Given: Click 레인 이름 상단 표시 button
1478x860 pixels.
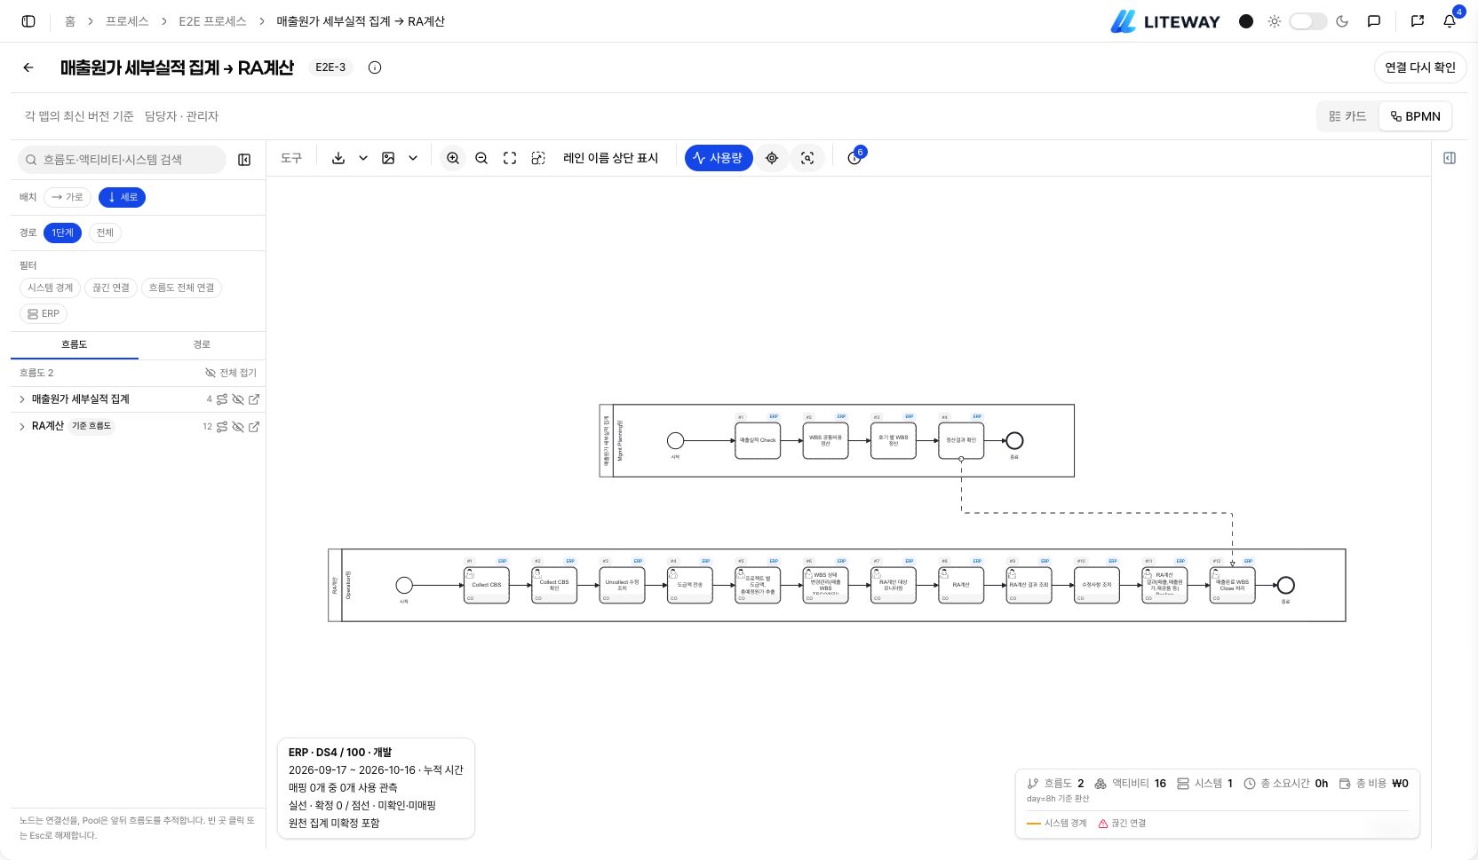Looking at the screenshot, I should (611, 158).
